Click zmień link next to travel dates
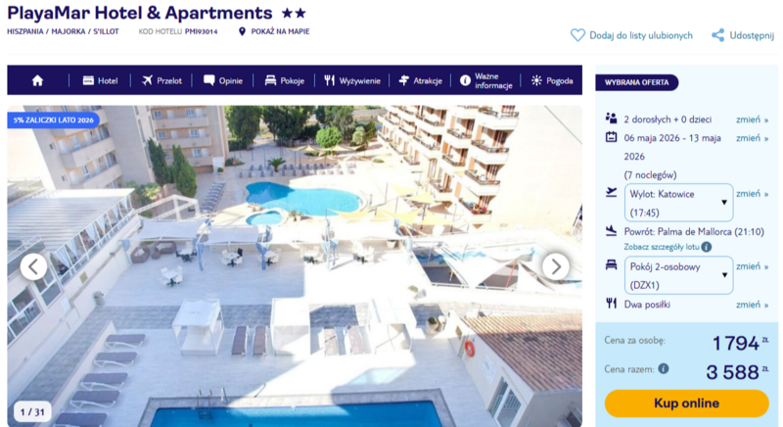This screenshot has width=783, height=427. pyautogui.click(x=752, y=138)
